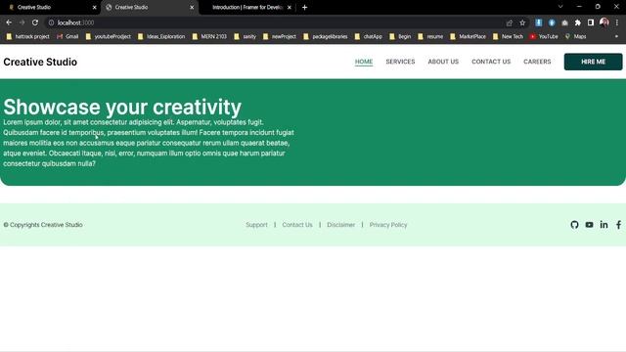The image size is (626, 352).
Task: Click the browser back arrow
Action: pos(9,22)
